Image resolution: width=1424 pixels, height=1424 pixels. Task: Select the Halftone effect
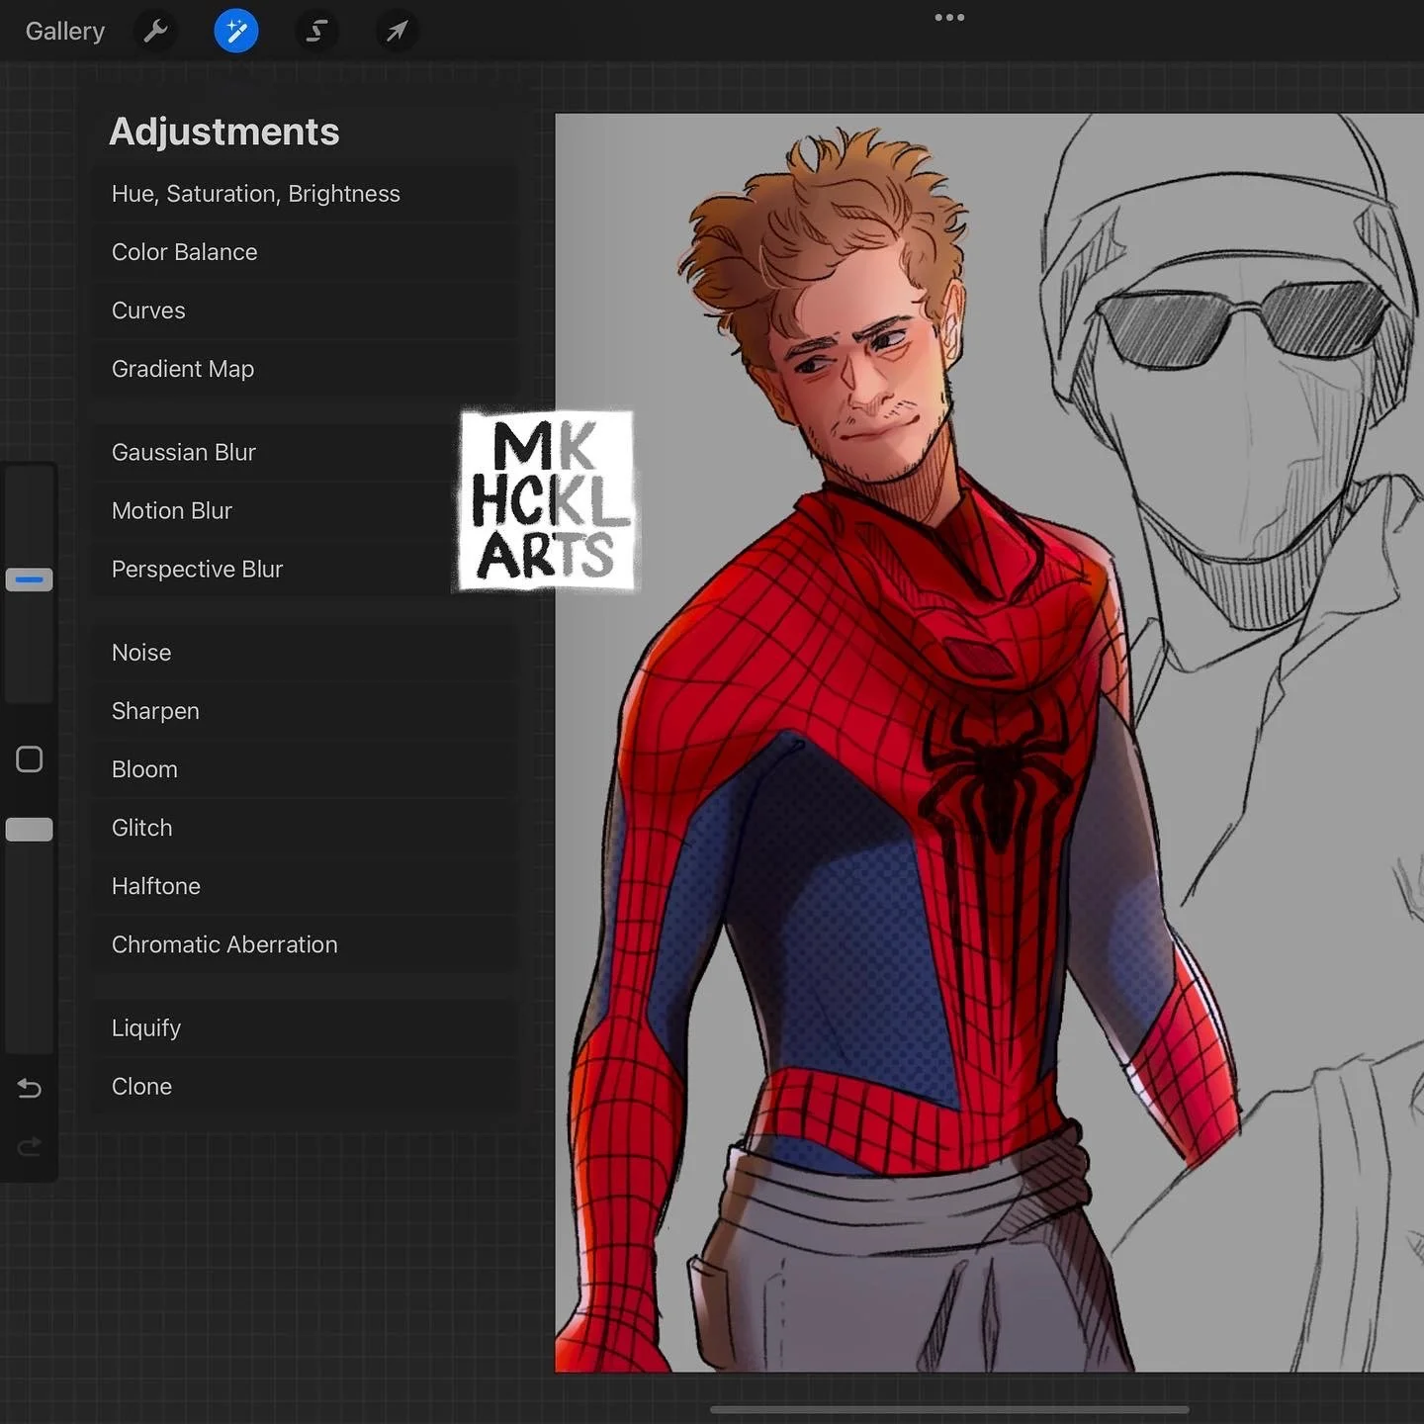coord(305,886)
